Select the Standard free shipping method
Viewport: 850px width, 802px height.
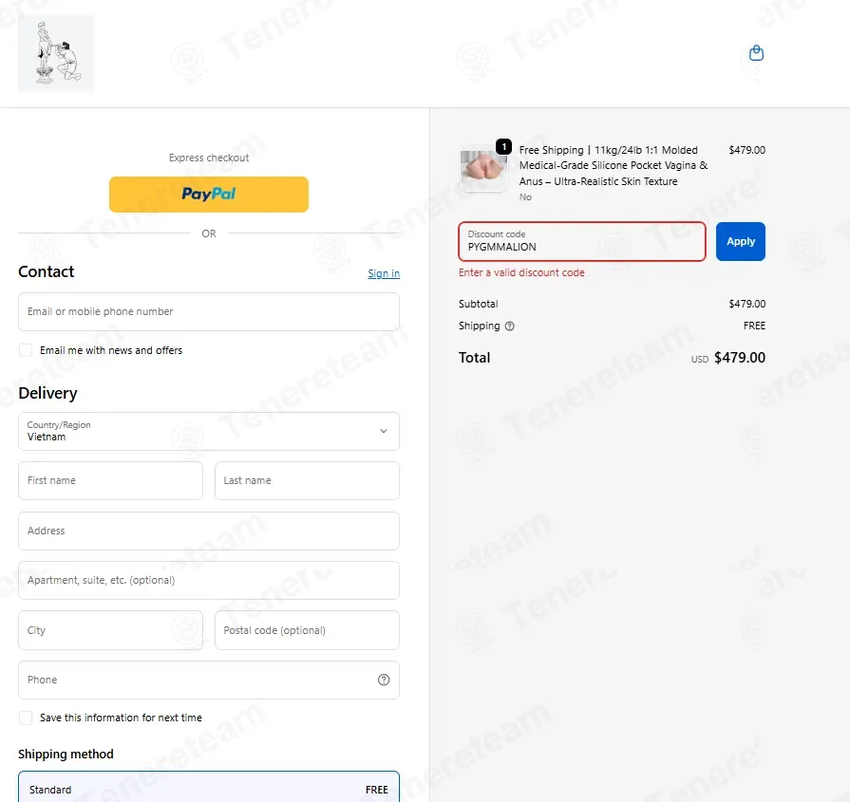[x=209, y=789]
